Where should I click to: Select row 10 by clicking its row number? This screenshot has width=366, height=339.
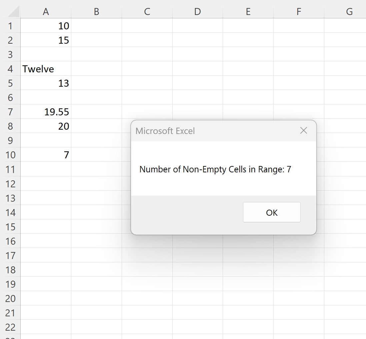coord(11,155)
